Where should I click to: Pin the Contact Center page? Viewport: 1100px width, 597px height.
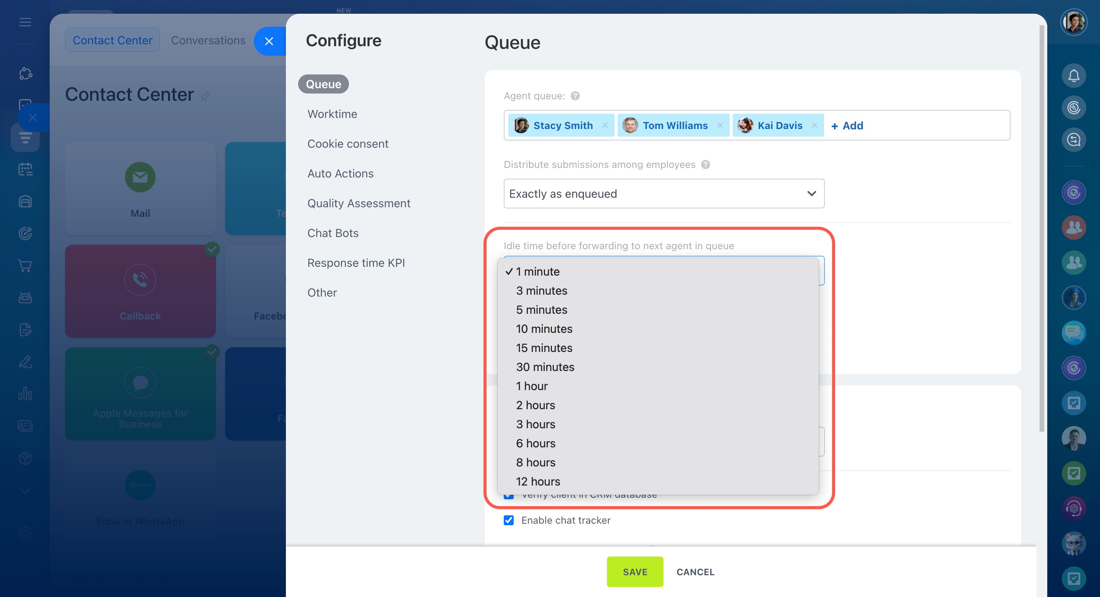pyautogui.click(x=205, y=96)
